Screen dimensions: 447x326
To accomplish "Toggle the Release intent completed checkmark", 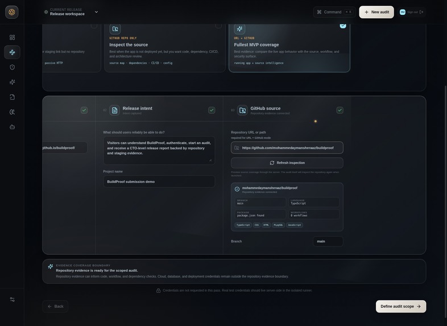I will coord(212,110).
